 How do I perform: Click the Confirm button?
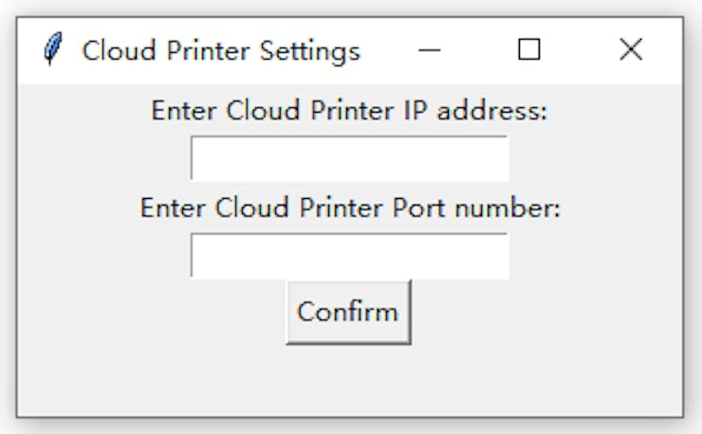(x=348, y=312)
